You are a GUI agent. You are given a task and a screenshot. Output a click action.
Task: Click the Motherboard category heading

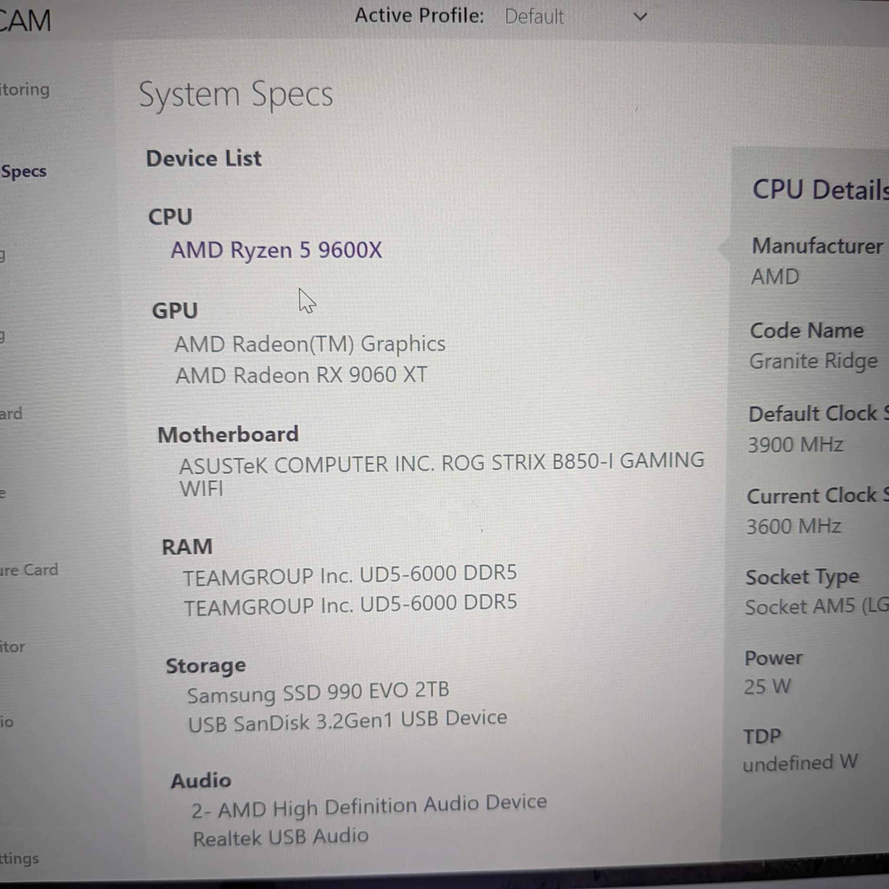228,435
